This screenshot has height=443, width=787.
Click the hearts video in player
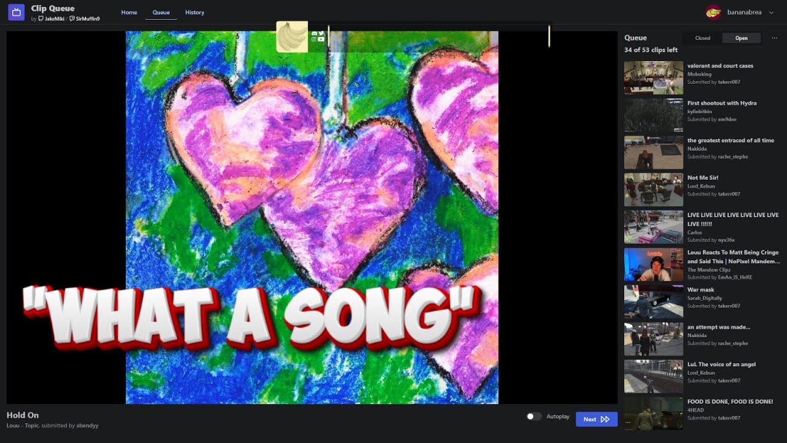click(x=312, y=217)
